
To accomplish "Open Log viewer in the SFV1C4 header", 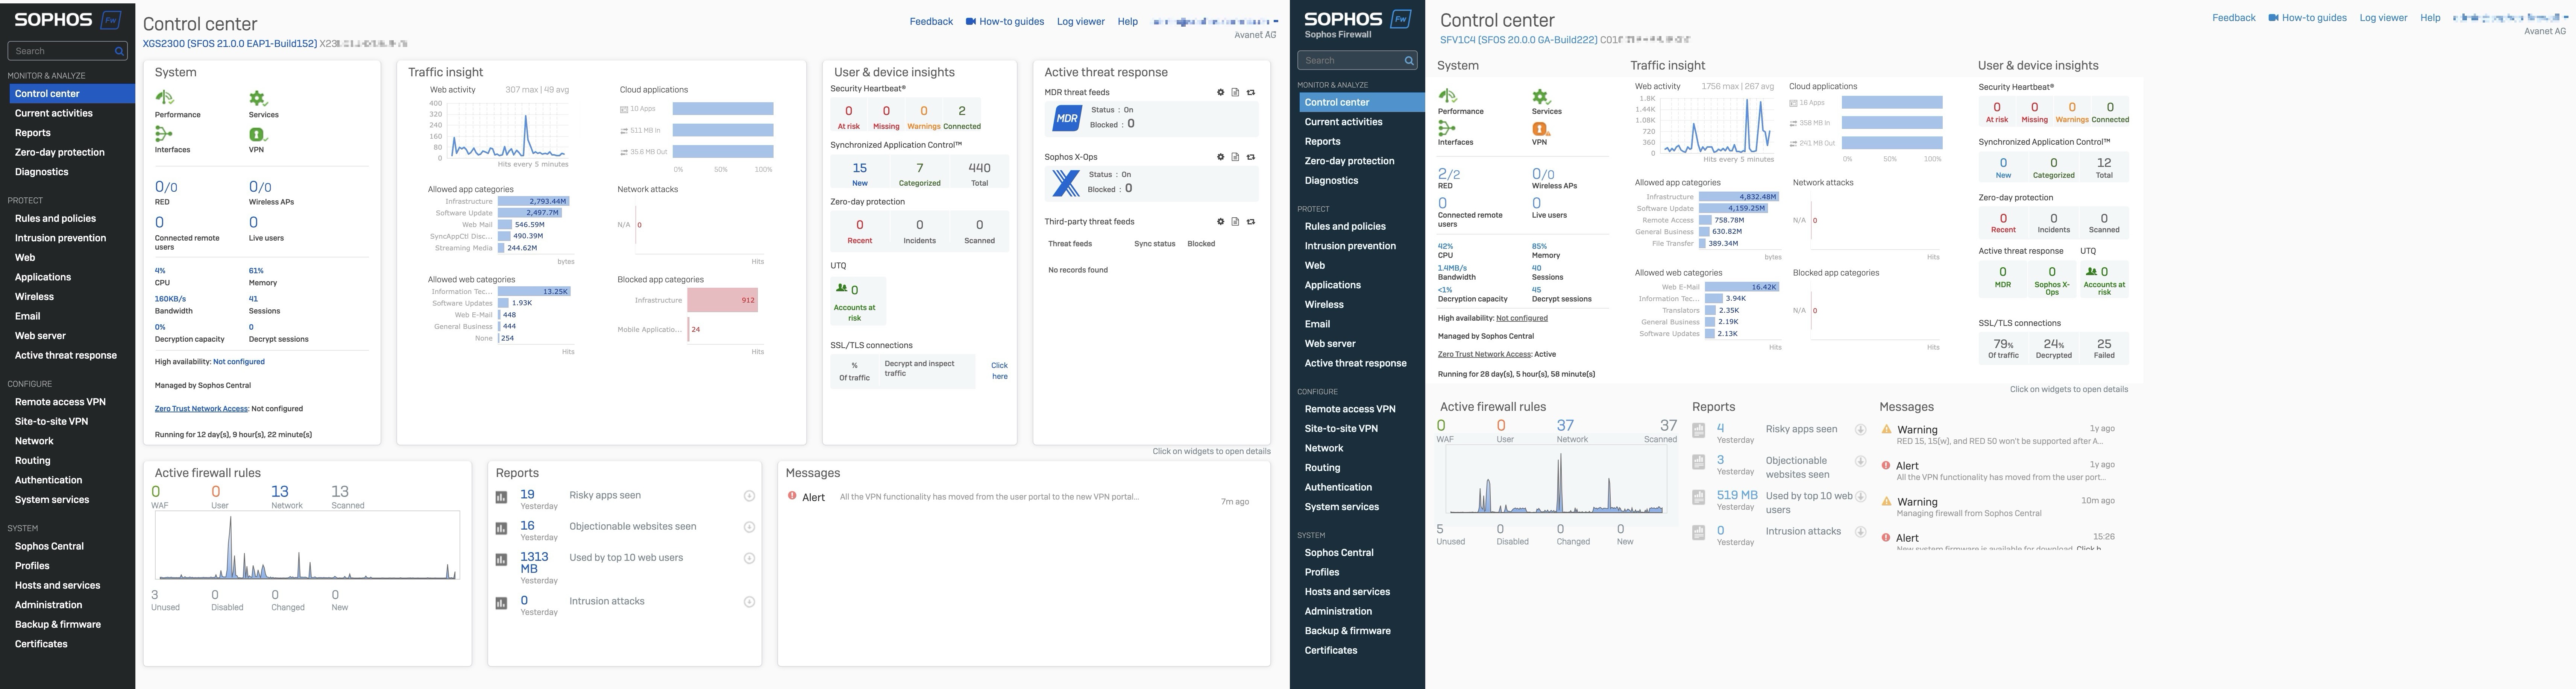I will (2383, 18).
